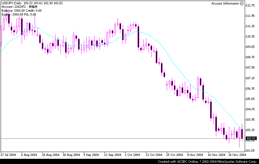Click the 101.55 price axis value

coord(250,151)
